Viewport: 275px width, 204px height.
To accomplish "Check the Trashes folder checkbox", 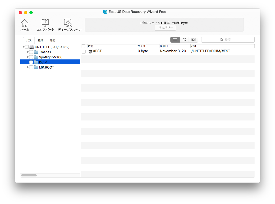I will [31, 52].
